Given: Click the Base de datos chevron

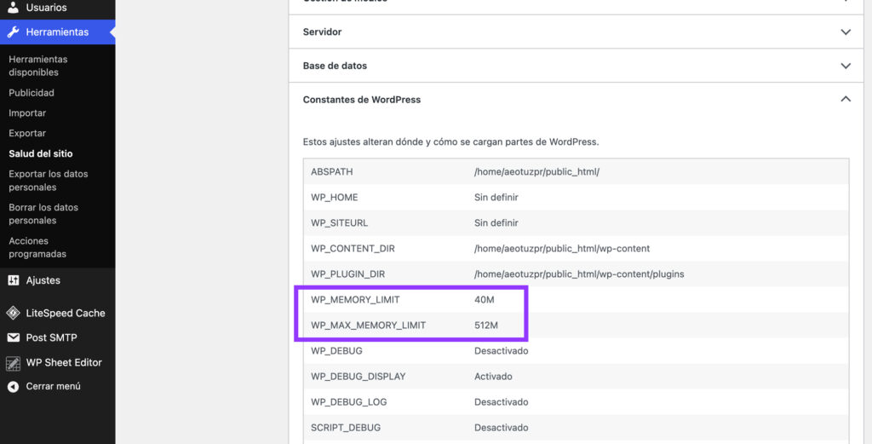Looking at the screenshot, I should coord(846,66).
